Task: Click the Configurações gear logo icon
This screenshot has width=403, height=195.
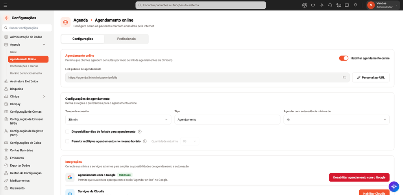Action: point(7,18)
